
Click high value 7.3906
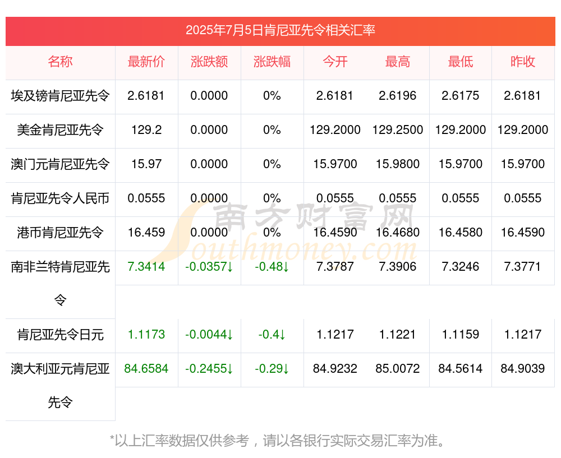[398, 267]
